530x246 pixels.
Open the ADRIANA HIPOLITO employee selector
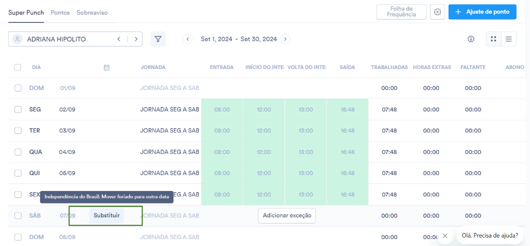coord(75,39)
